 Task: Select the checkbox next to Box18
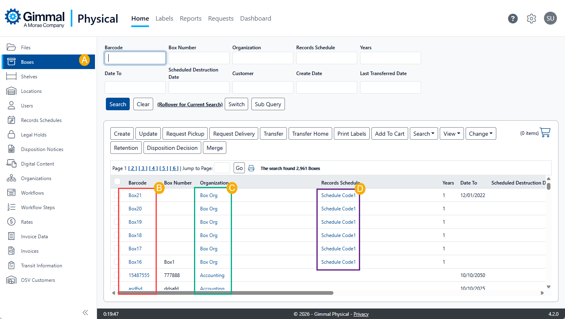[x=117, y=235]
